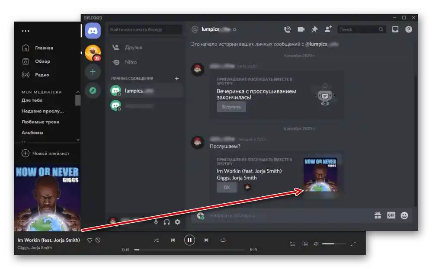The width and height of the screenshot is (432, 269).
Task: Create Новый плейлист in Spotify
Action: tap(45, 153)
